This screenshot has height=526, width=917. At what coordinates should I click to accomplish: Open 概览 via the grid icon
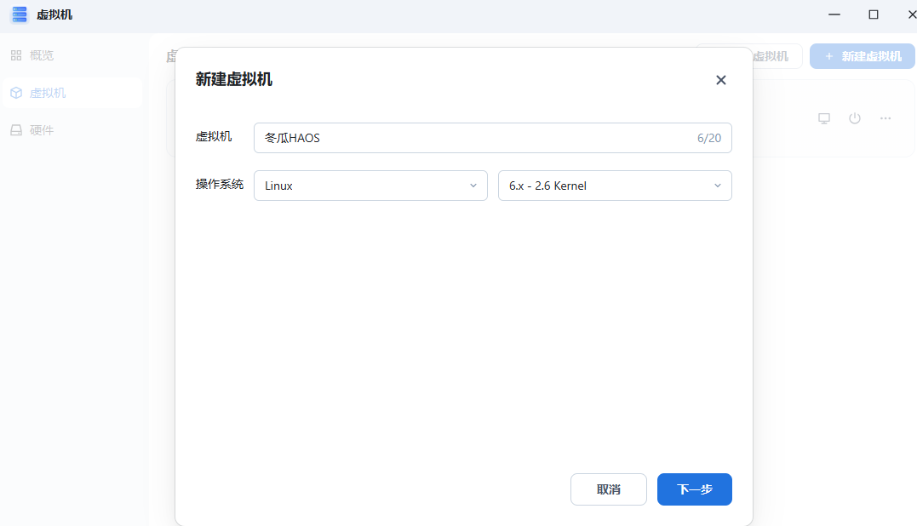point(15,55)
